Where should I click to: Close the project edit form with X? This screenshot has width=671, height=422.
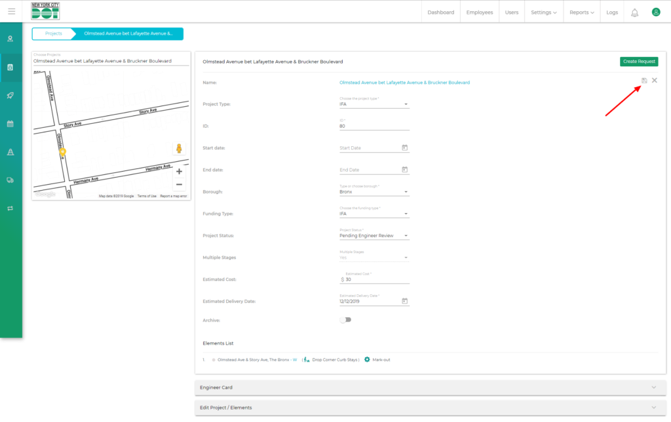(x=655, y=81)
